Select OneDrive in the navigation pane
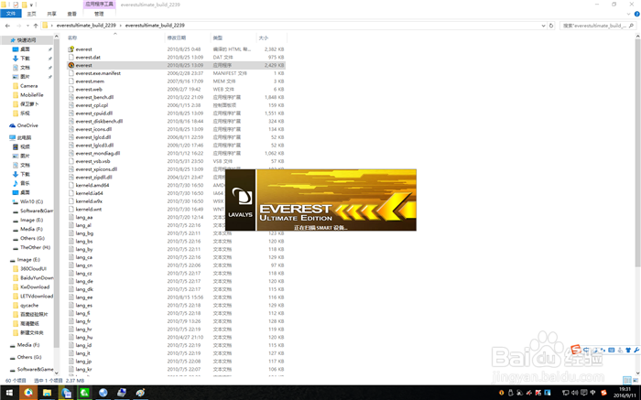 click(27, 125)
